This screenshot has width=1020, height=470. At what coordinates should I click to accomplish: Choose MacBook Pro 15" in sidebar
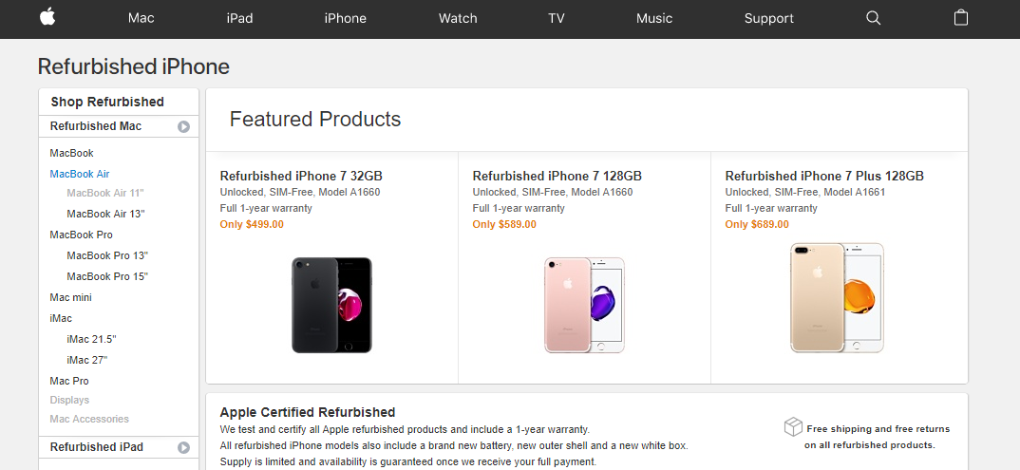point(107,276)
